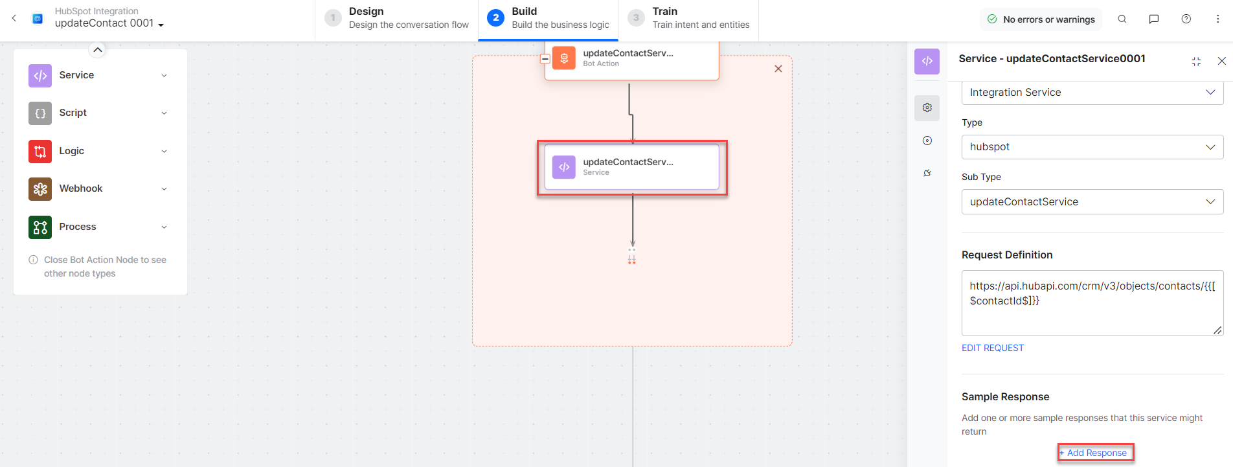Expand the Integration Service dropdown

(1092, 93)
